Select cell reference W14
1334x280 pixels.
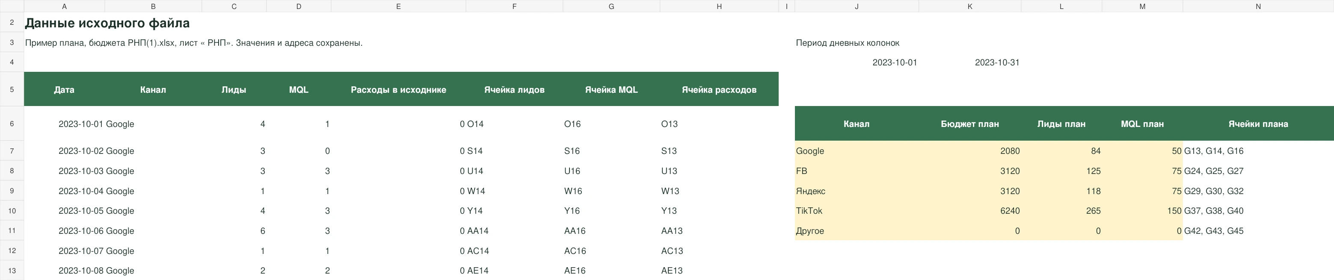514,191
